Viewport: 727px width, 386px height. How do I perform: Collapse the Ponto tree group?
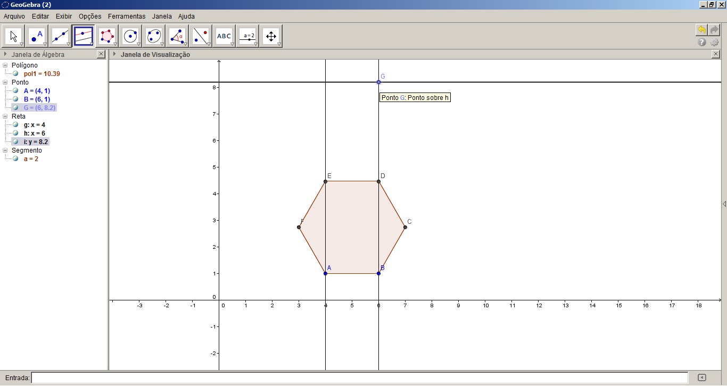pos(5,82)
